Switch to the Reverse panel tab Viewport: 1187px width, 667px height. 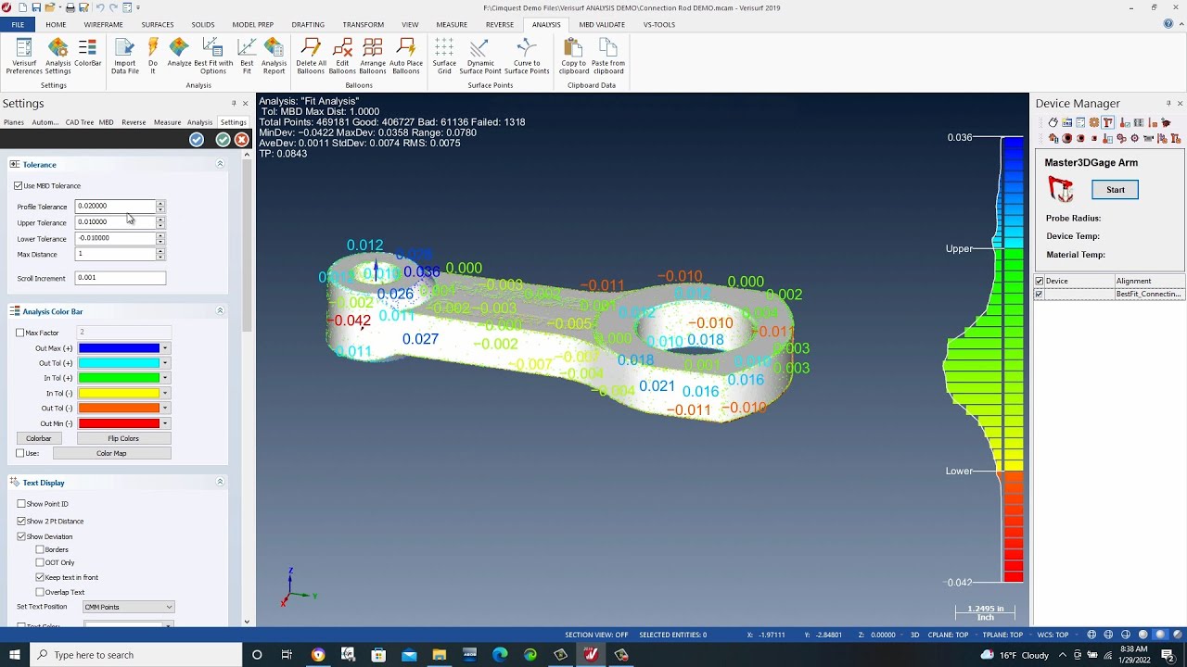(134, 122)
